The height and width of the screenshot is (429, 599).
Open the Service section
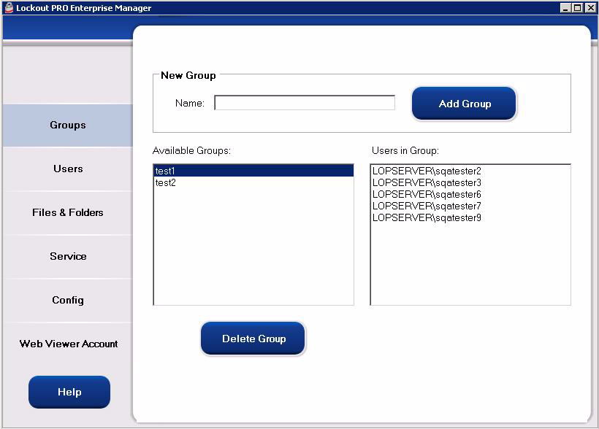point(67,256)
